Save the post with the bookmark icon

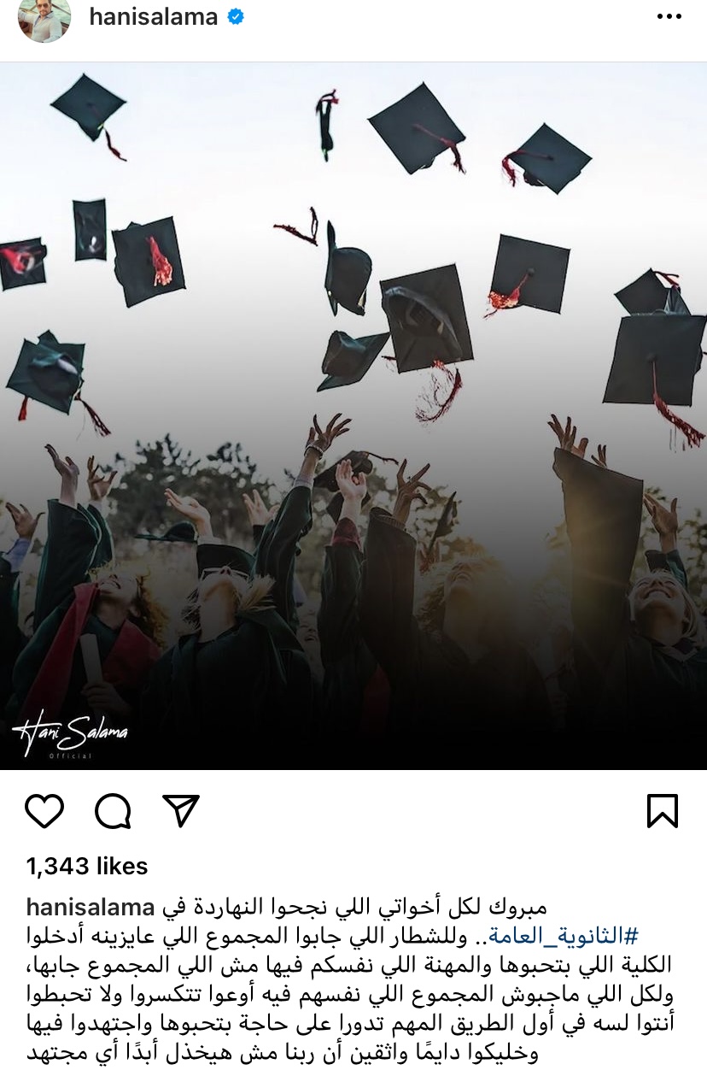pyautogui.click(x=663, y=811)
